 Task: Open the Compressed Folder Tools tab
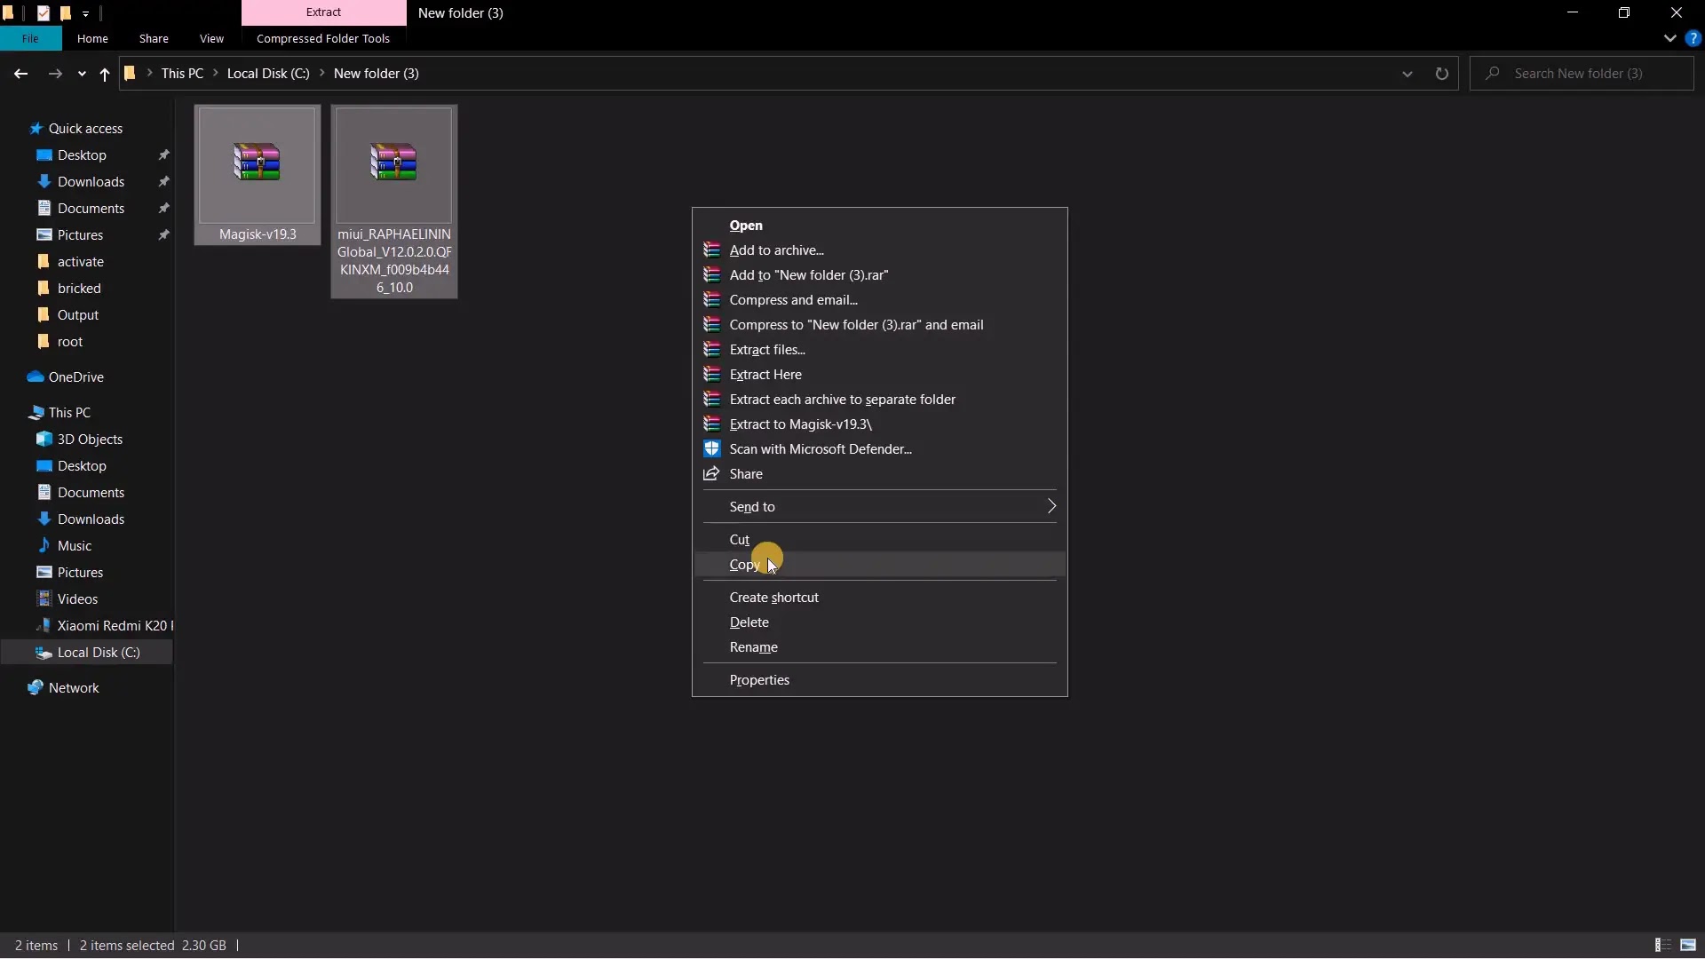(322, 39)
